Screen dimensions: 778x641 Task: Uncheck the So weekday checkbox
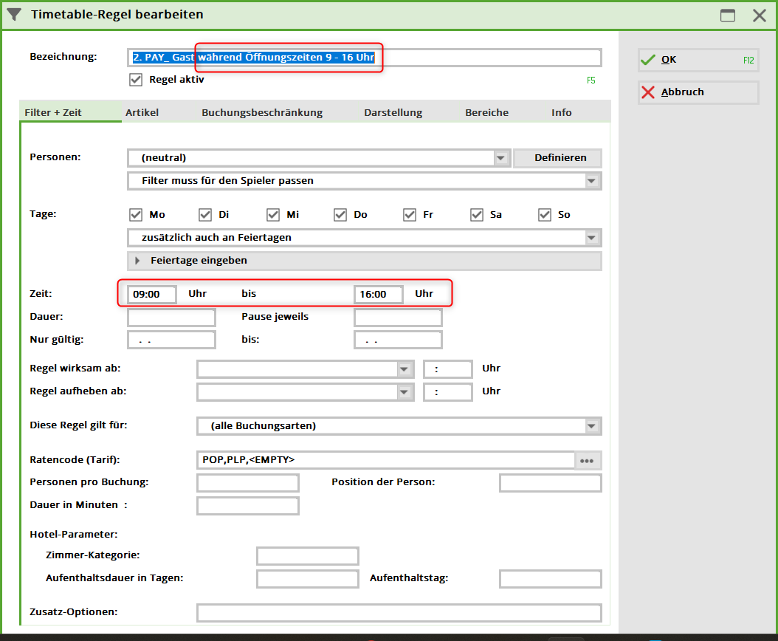coord(545,215)
